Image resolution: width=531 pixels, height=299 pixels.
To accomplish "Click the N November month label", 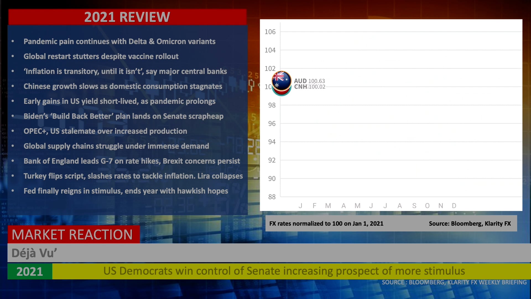I will 441,206.
